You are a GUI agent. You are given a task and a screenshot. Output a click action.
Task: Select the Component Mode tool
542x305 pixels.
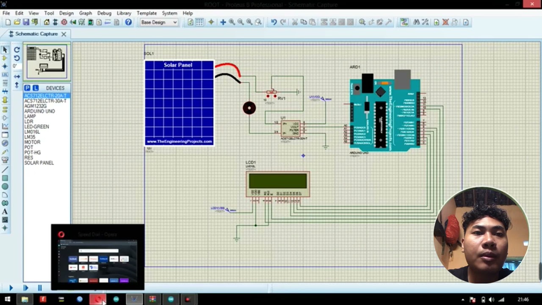[x=5, y=58]
